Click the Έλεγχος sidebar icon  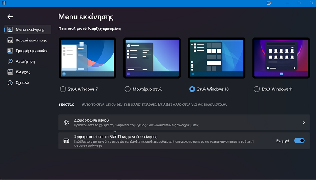tap(10, 72)
